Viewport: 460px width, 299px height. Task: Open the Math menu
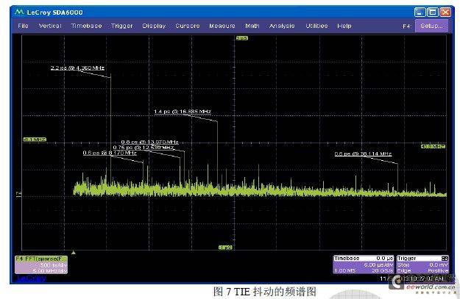click(252, 26)
